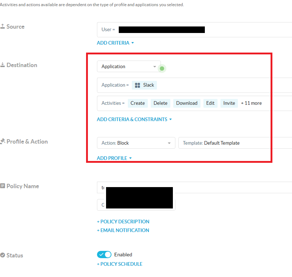The image size is (292, 277).
Task: Select the Download activity tag
Action: coord(187,103)
